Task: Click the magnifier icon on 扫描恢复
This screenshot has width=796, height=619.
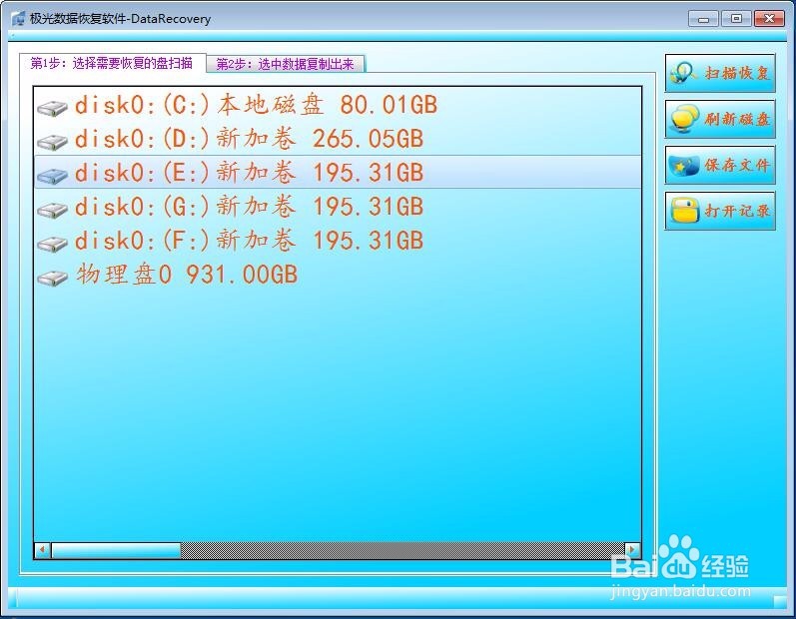Action: (x=683, y=73)
